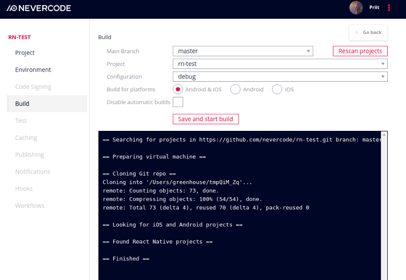Viewport: 406px width, 280px height.
Task: Choose iOS-only platform radio button
Action: [x=277, y=89]
